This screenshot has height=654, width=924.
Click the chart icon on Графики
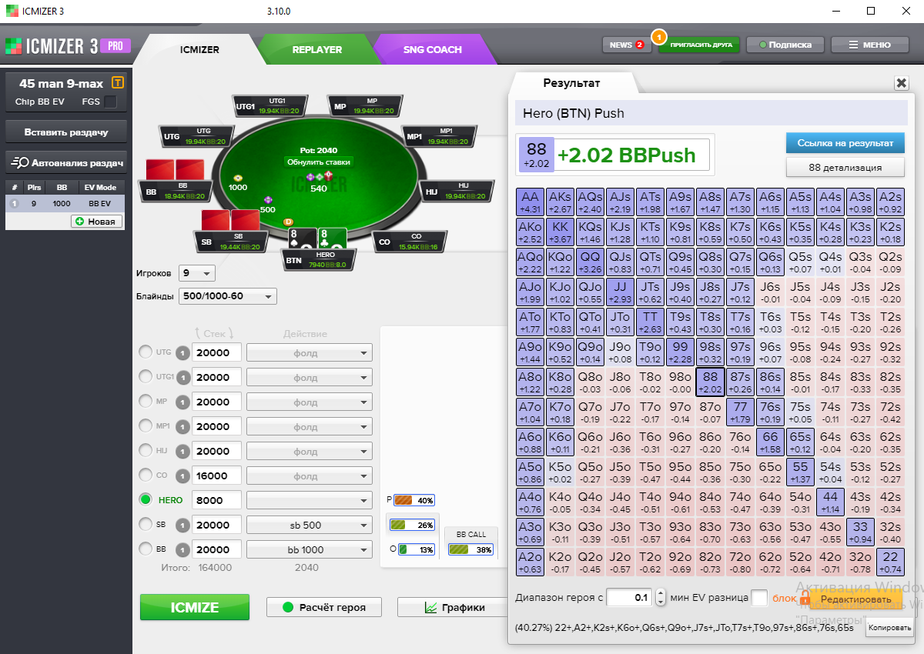coord(431,607)
